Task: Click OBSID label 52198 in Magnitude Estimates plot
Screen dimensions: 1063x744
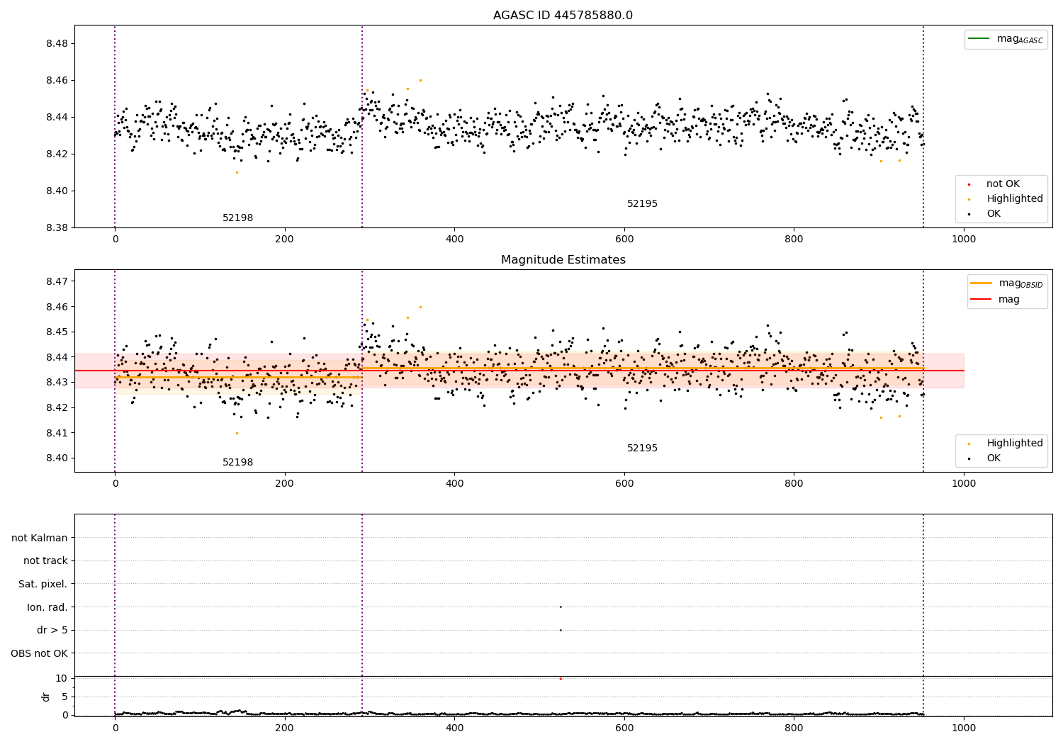Action: point(238,463)
